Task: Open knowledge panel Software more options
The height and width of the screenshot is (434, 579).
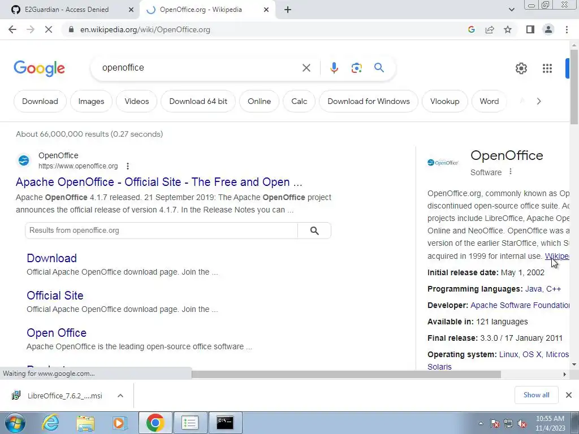Action: pos(511,172)
